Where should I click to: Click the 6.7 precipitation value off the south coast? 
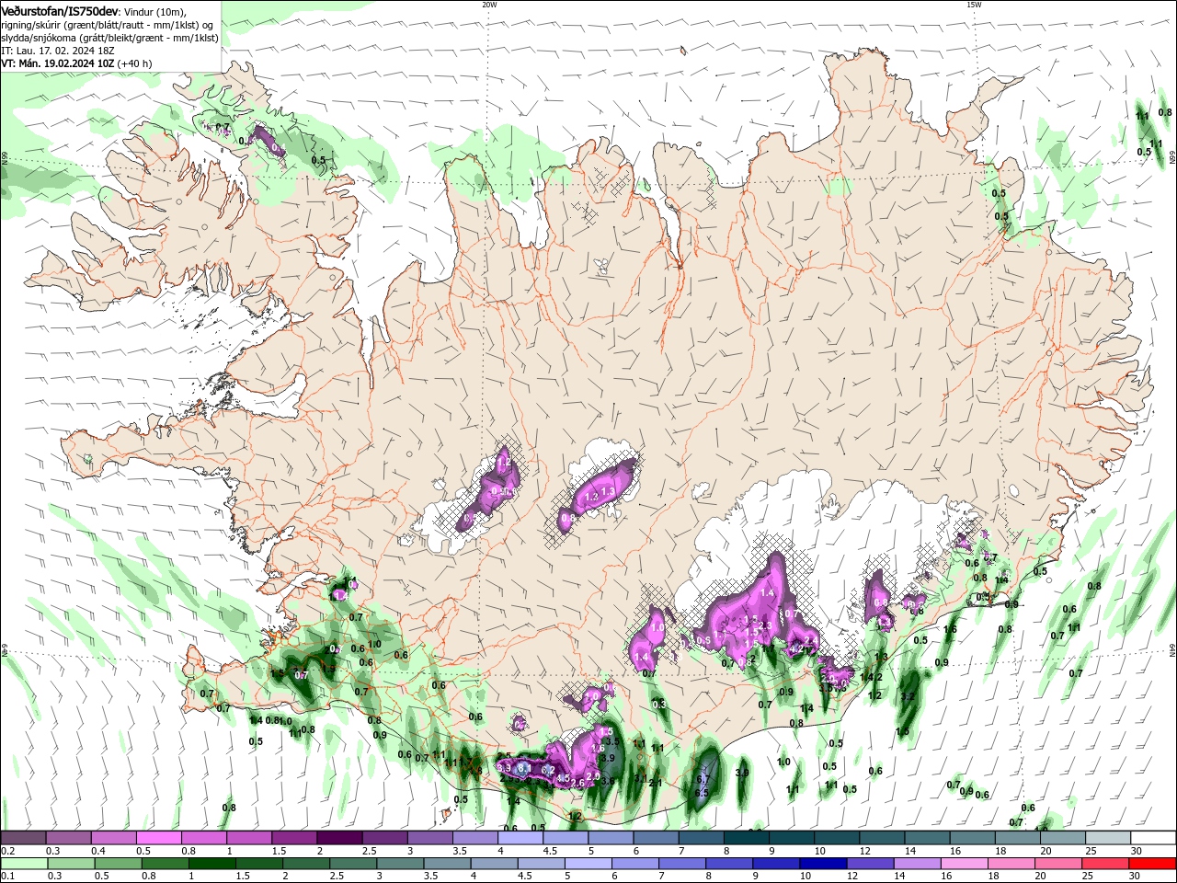point(703,779)
